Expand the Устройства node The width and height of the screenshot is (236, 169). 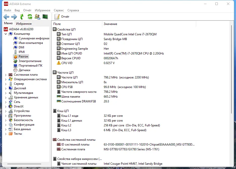(x=6, y=111)
